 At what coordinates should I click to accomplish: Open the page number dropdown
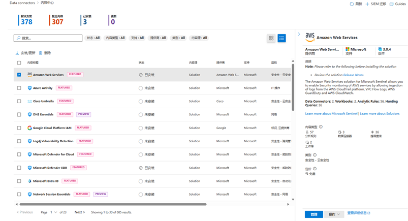click(53, 212)
